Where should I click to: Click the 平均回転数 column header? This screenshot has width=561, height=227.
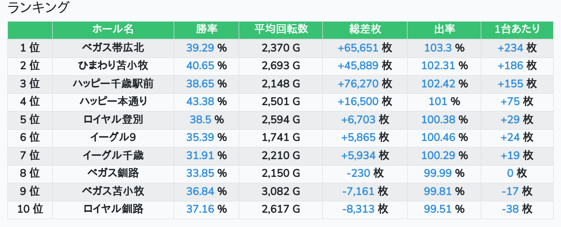pyautogui.click(x=280, y=29)
